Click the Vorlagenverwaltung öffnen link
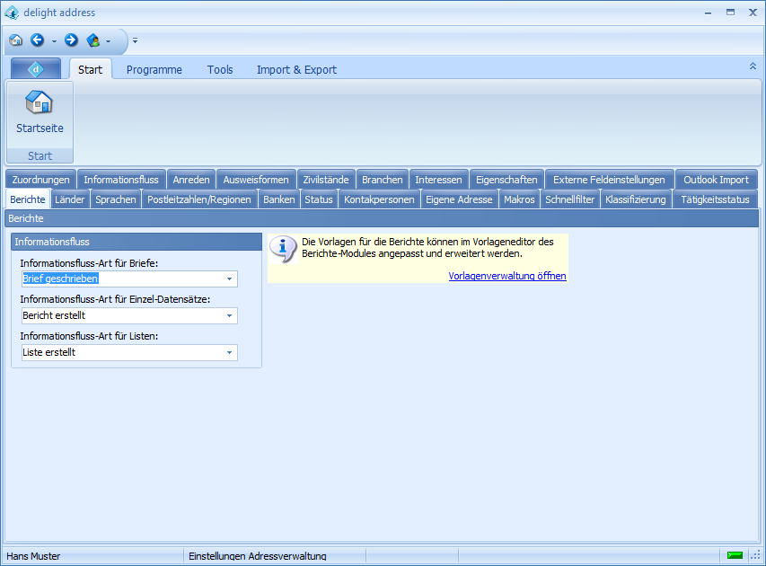Screen dimensions: 766x566 coord(507,276)
